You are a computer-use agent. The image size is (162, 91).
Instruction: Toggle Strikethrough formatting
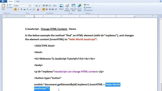(25, 9)
